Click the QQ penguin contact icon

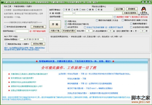click(143, 9)
